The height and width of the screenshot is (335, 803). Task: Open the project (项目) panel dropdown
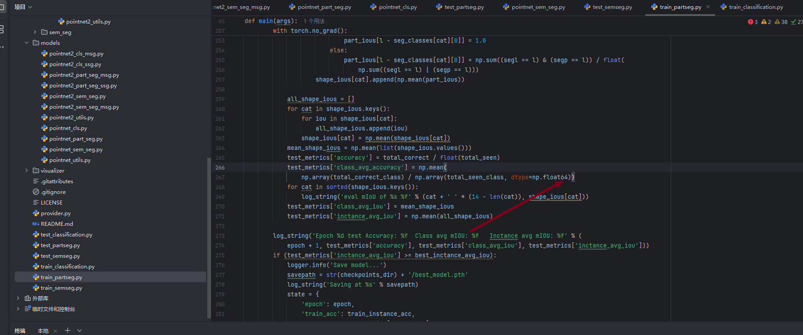click(x=23, y=7)
